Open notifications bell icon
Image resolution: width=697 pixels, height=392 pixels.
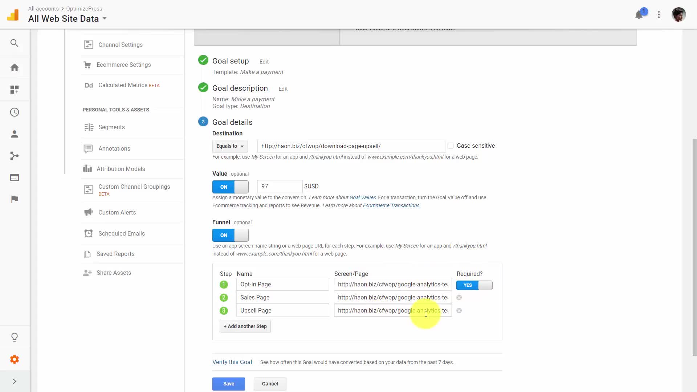(639, 15)
